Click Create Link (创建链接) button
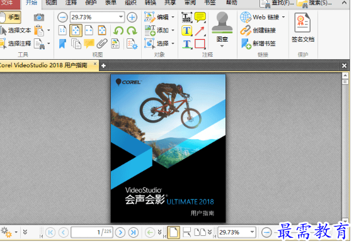The image size is (354, 251). pos(258,30)
